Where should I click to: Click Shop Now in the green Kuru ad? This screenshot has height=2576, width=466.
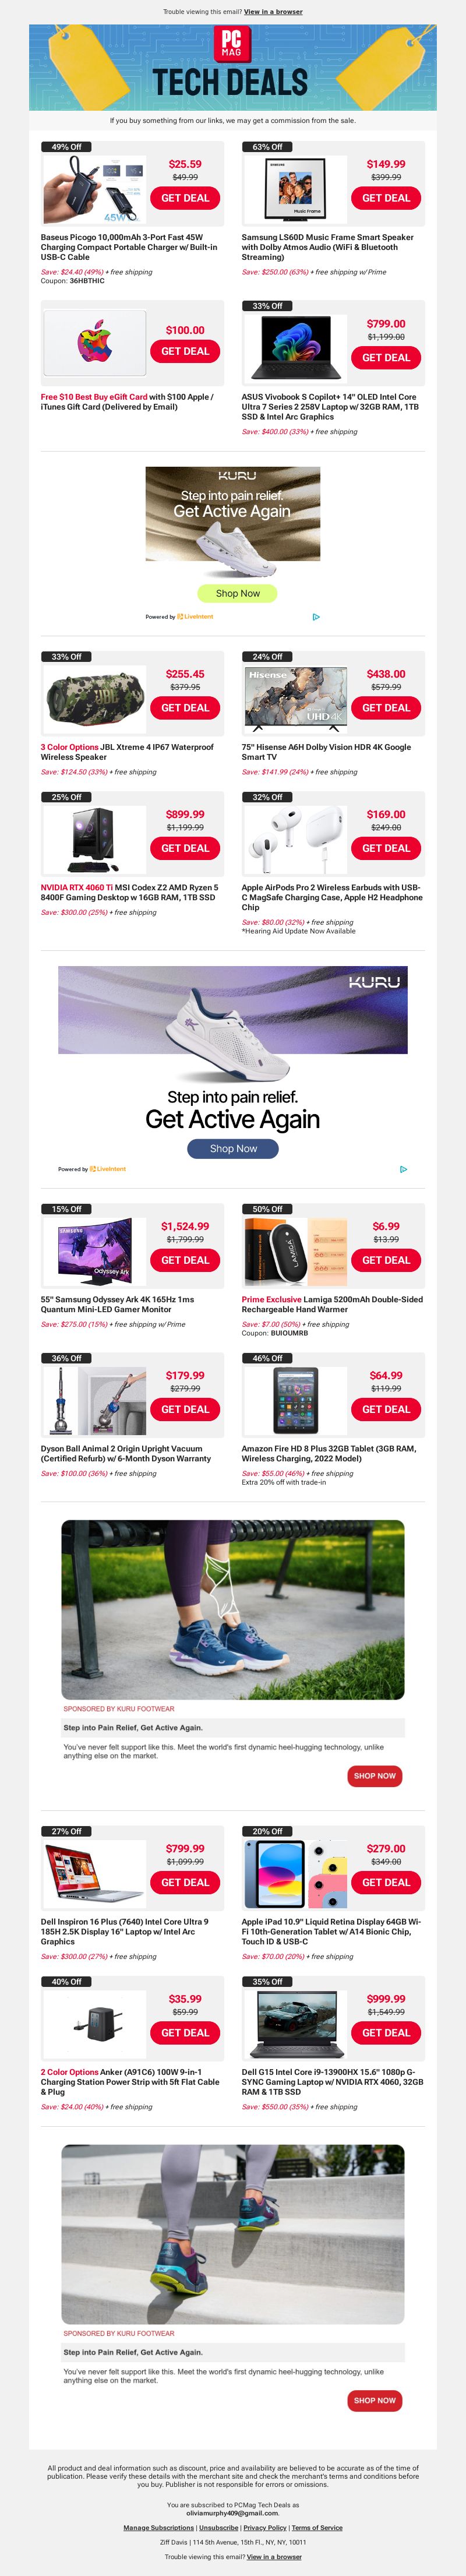(237, 593)
